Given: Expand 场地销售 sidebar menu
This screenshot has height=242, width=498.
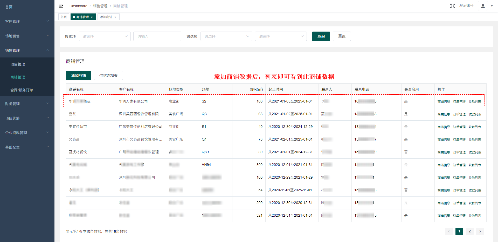Looking at the screenshot, I should pos(27,36).
